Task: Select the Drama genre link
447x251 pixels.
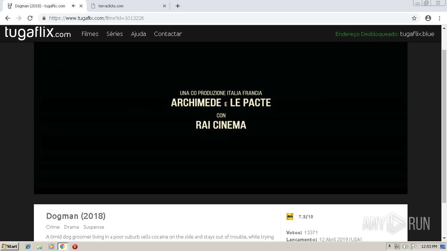Action: (x=71, y=227)
